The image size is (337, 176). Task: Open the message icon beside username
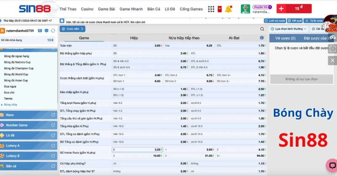click(x=46, y=31)
